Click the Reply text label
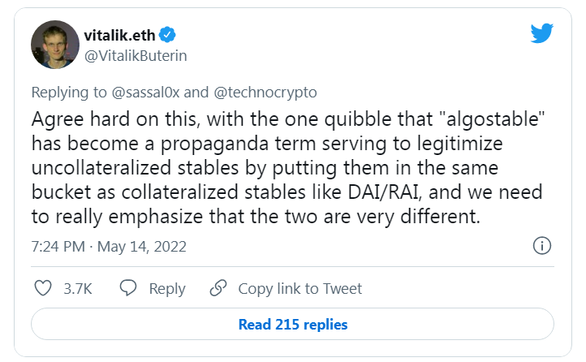Viewport: 586px width, 362px height. (166, 289)
